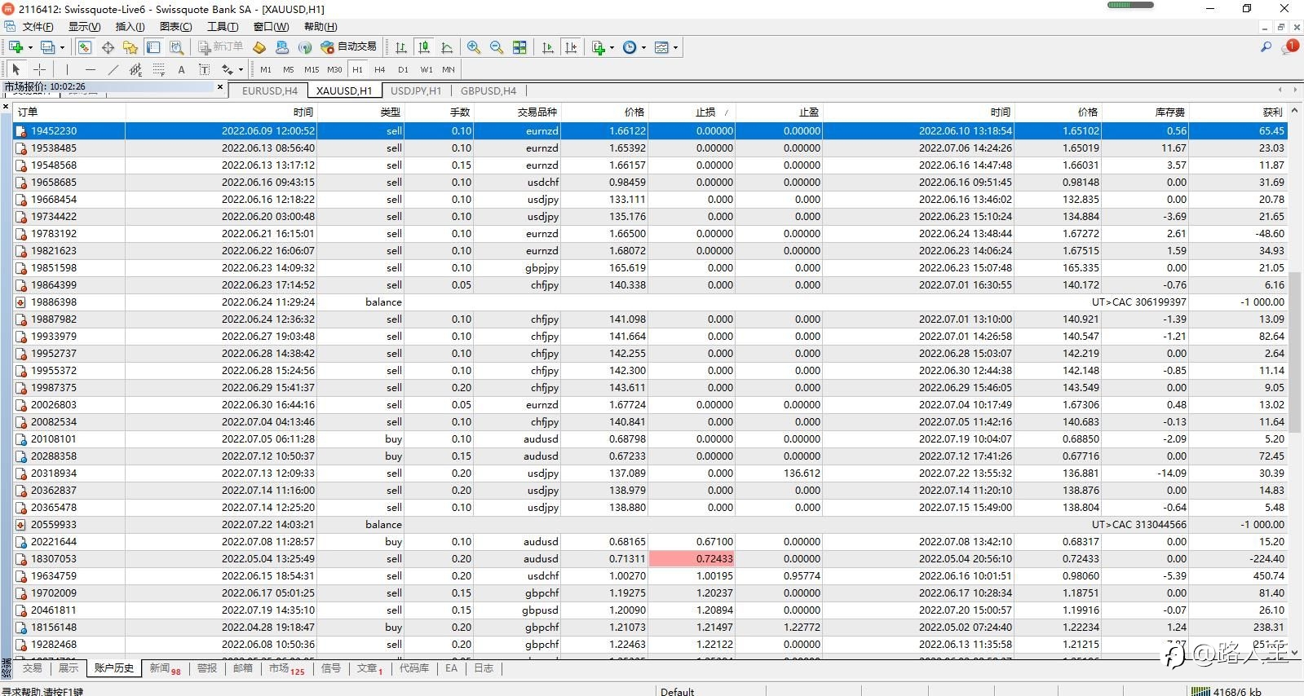Image resolution: width=1304 pixels, height=696 pixels.
Task: Open the 新闻 news tab
Action: (165, 667)
